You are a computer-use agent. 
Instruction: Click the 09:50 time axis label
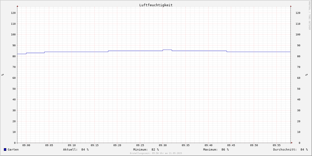pyautogui.click(x=254, y=145)
